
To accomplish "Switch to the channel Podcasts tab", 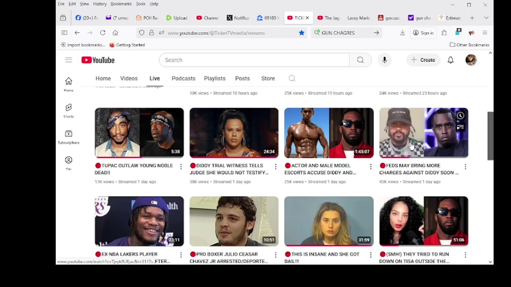I will (183, 79).
